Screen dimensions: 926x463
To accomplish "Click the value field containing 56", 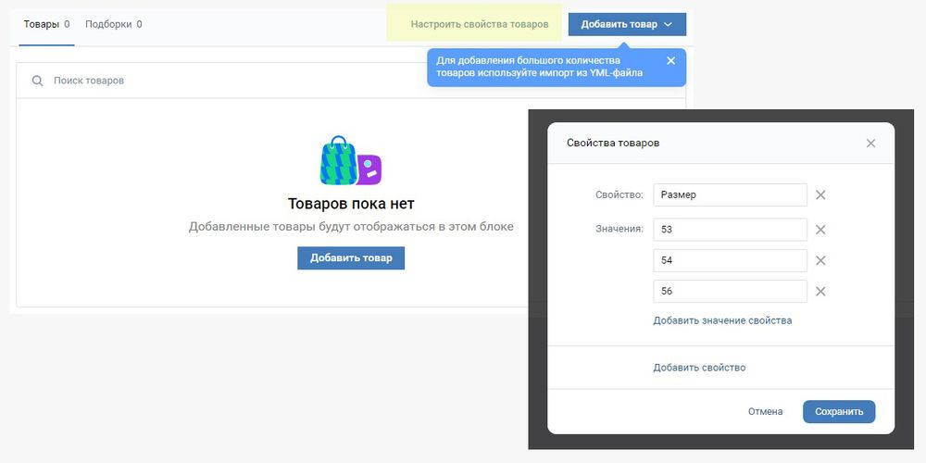I will tap(730, 291).
